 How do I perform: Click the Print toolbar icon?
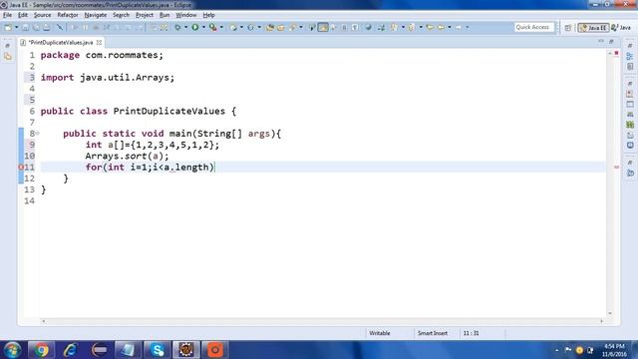pos(47,27)
